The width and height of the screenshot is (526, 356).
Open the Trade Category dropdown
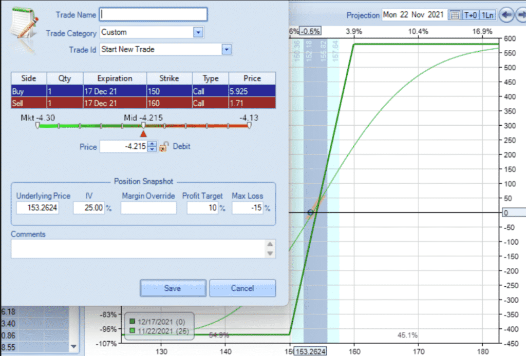[x=198, y=33]
